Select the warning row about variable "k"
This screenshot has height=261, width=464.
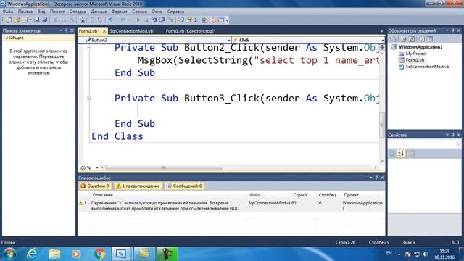pos(231,205)
